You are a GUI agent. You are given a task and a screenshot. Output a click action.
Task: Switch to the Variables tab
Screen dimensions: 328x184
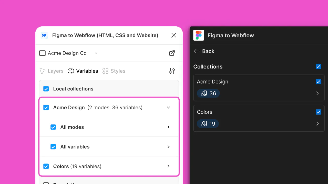click(x=83, y=71)
